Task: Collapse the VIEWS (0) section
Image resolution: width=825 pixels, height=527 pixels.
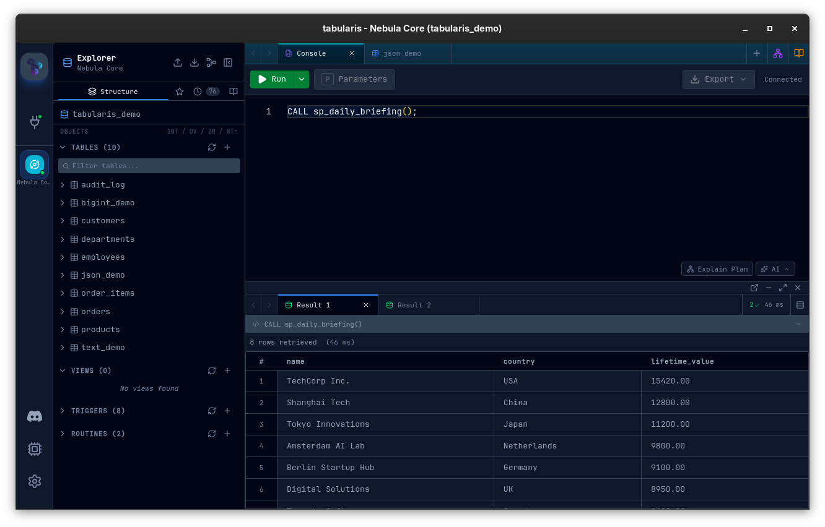Action: 63,371
